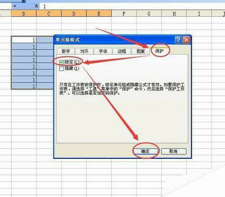
Task: Select column F header
Action: click(124, 13)
